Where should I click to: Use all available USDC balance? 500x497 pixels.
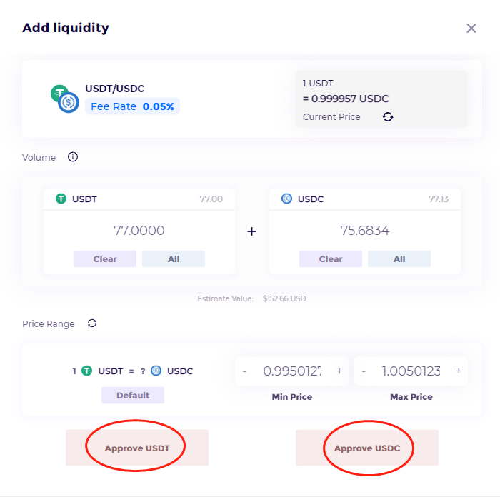coord(399,258)
